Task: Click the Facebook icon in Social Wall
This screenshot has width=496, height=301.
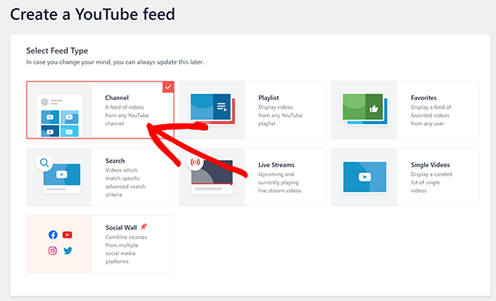Action: coord(53,235)
